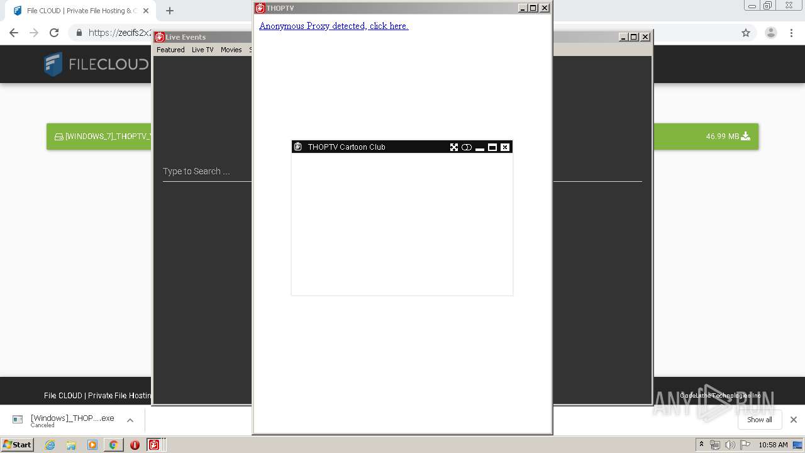This screenshot has height=453, width=805.
Task: Close the File CLOUD browser tab
Action: click(146, 11)
